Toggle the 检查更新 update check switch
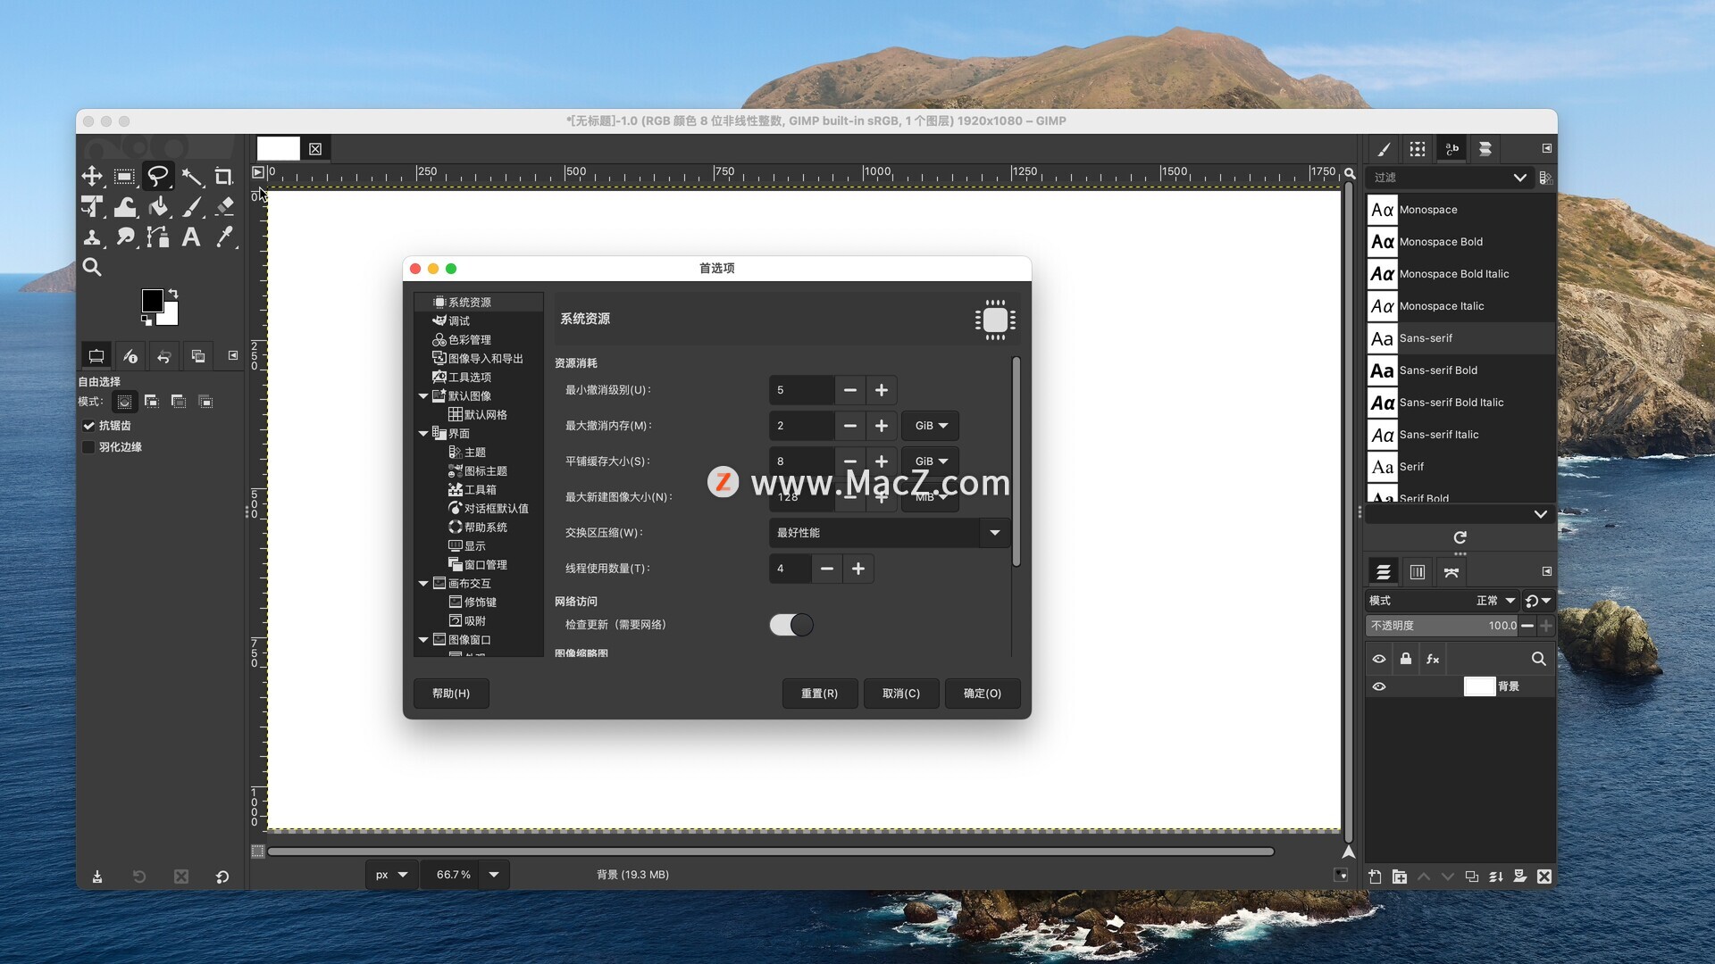The width and height of the screenshot is (1715, 964). (x=791, y=625)
